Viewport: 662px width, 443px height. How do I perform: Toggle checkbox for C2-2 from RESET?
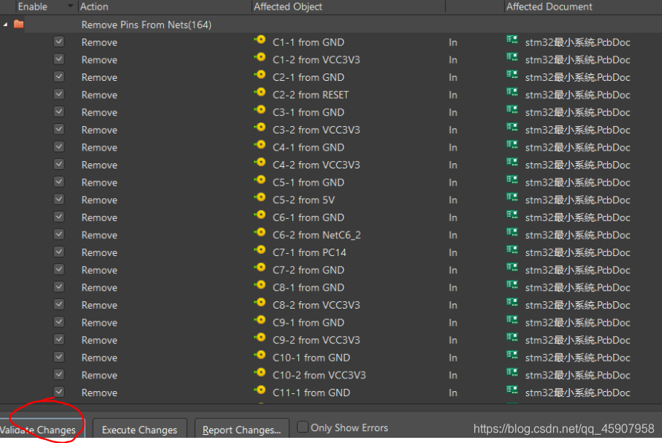coord(59,94)
